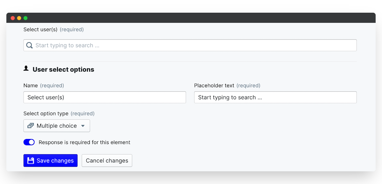Click the "User select options" heading
The width and height of the screenshot is (382, 184).
[x=63, y=69]
